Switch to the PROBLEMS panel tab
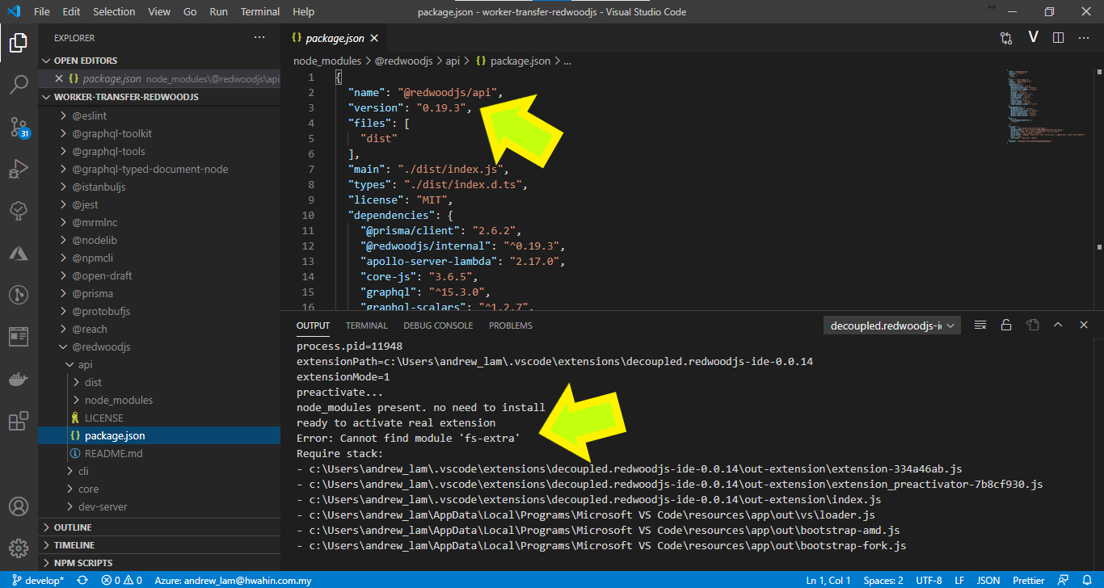The height and width of the screenshot is (588, 1104). [x=511, y=325]
